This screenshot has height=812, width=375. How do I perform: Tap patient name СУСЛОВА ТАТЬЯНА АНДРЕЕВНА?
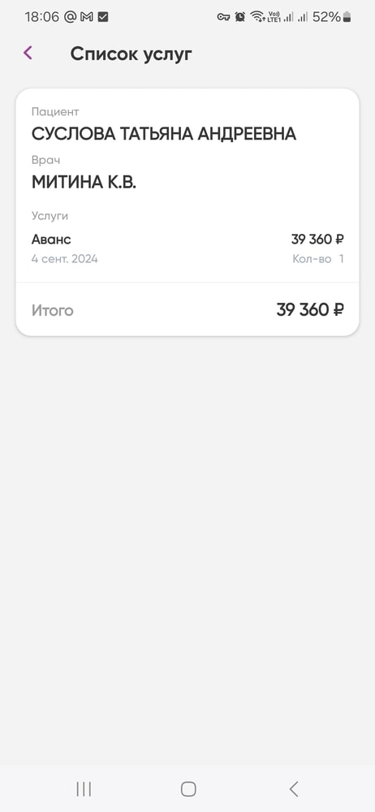point(164,134)
